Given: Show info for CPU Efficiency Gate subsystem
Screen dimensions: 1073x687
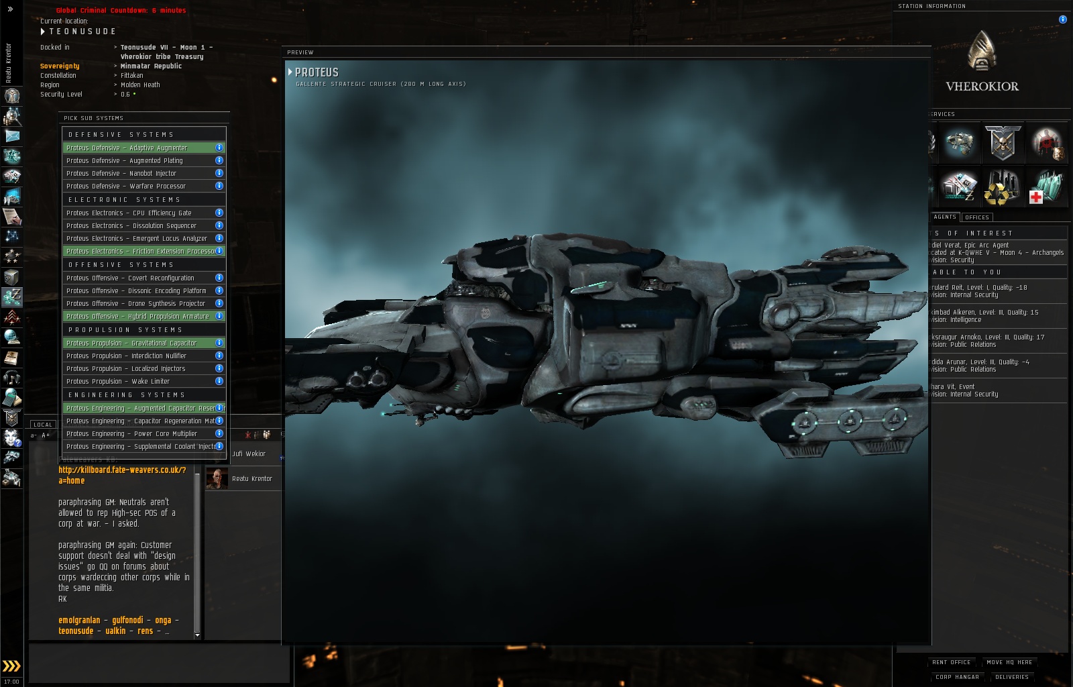Looking at the screenshot, I should click(219, 213).
